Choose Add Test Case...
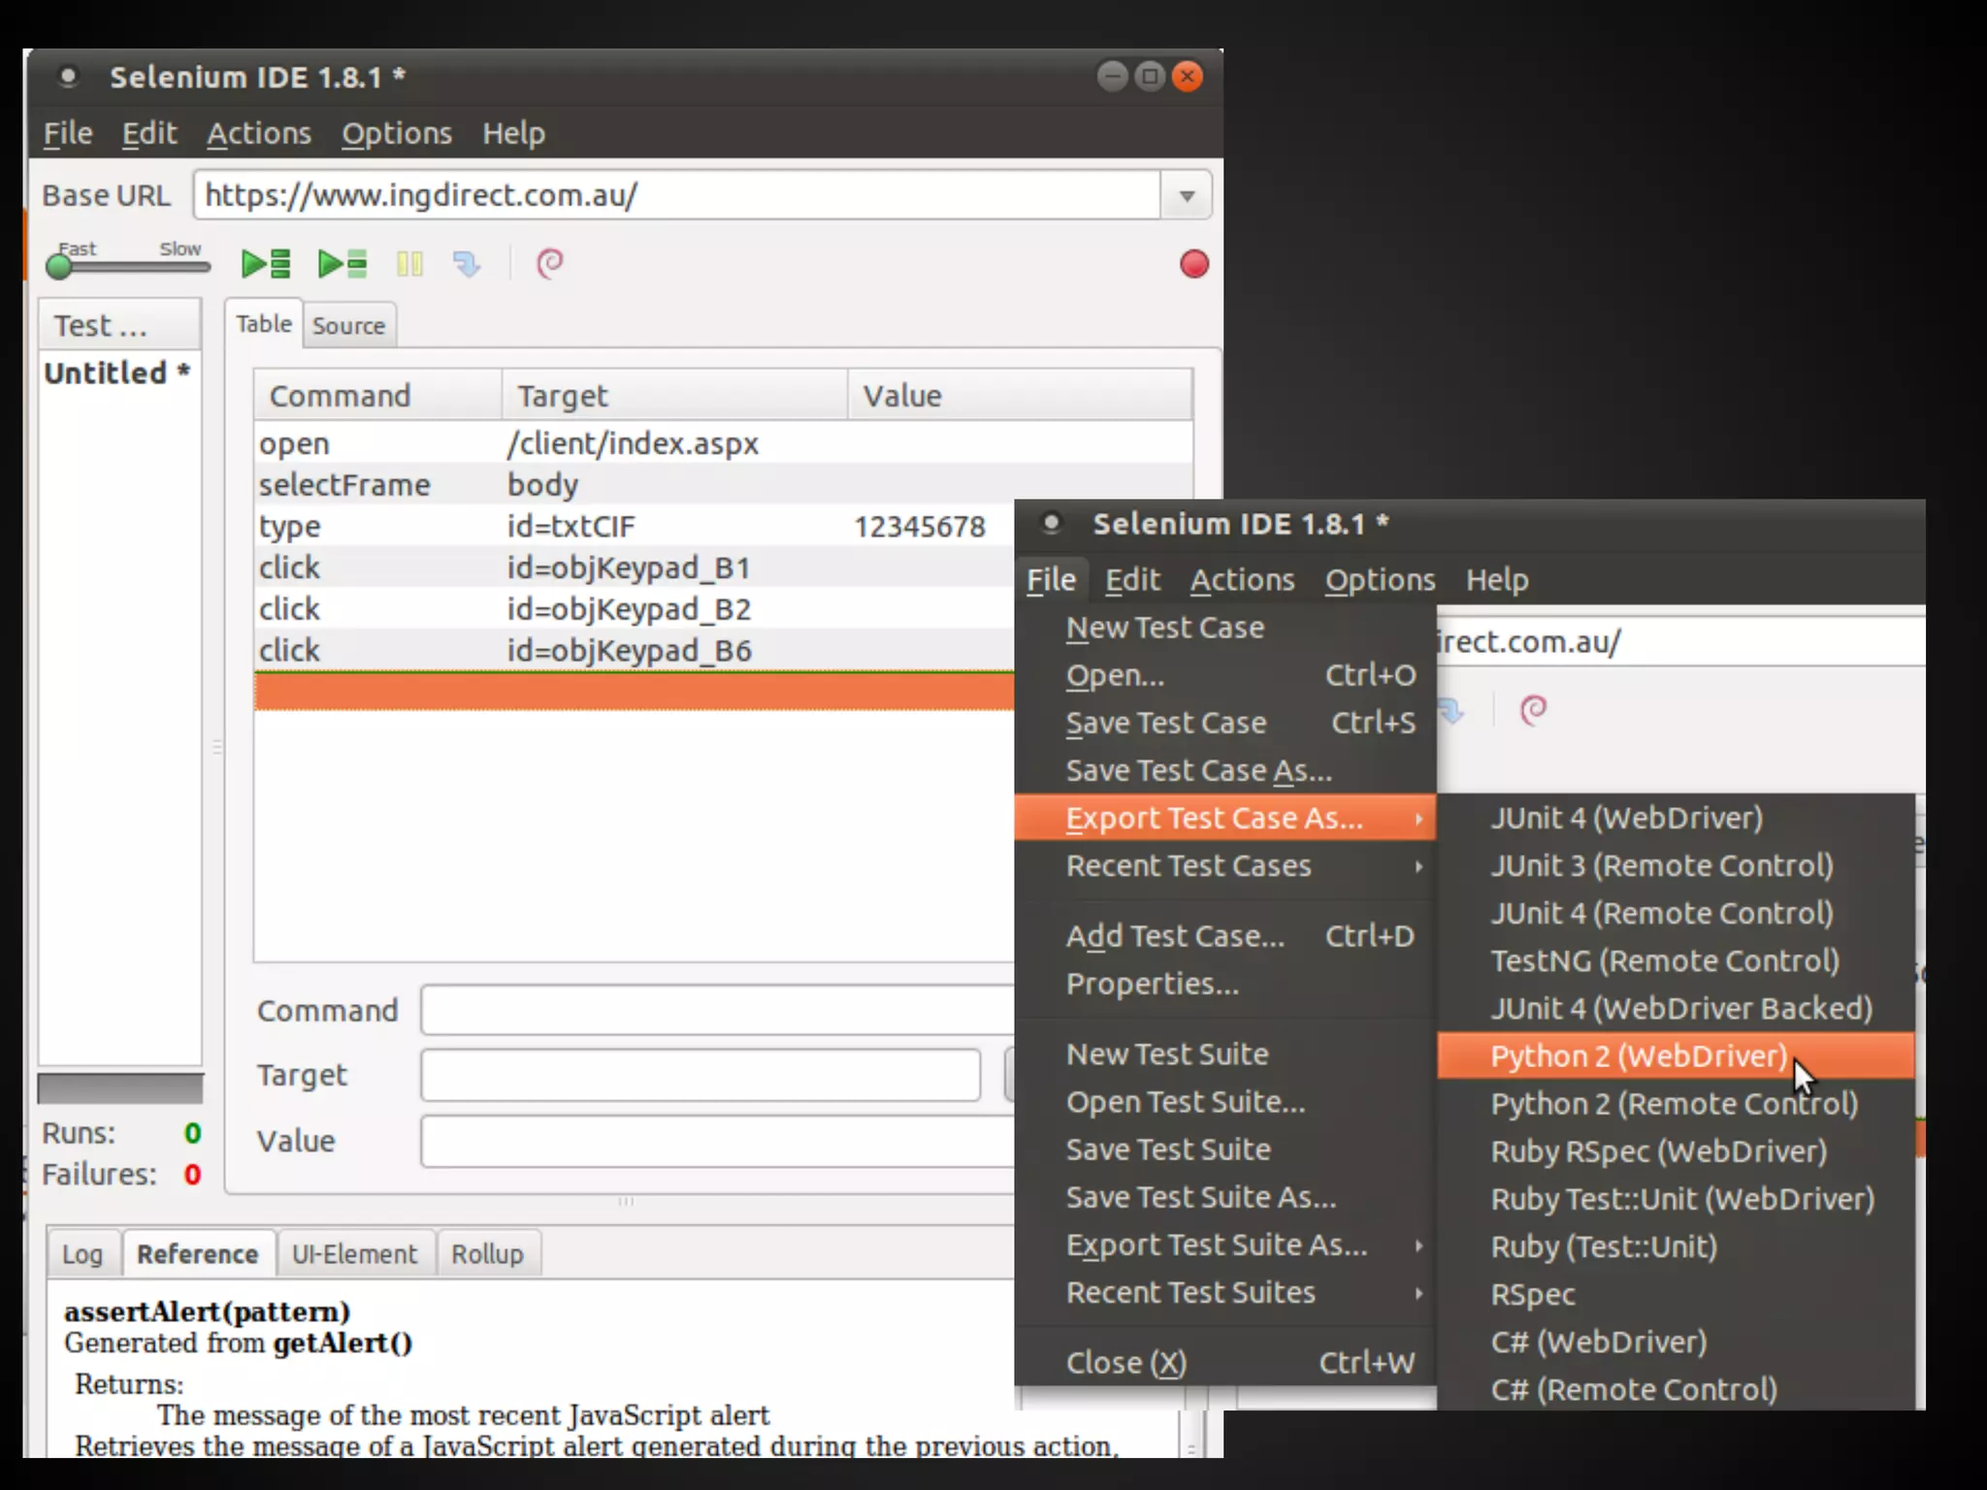Image resolution: width=1987 pixels, height=1490 pixels. pos(1225,936)
